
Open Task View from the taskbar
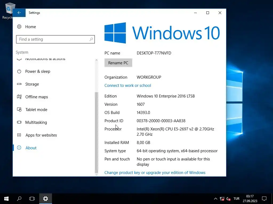[32, 199]
